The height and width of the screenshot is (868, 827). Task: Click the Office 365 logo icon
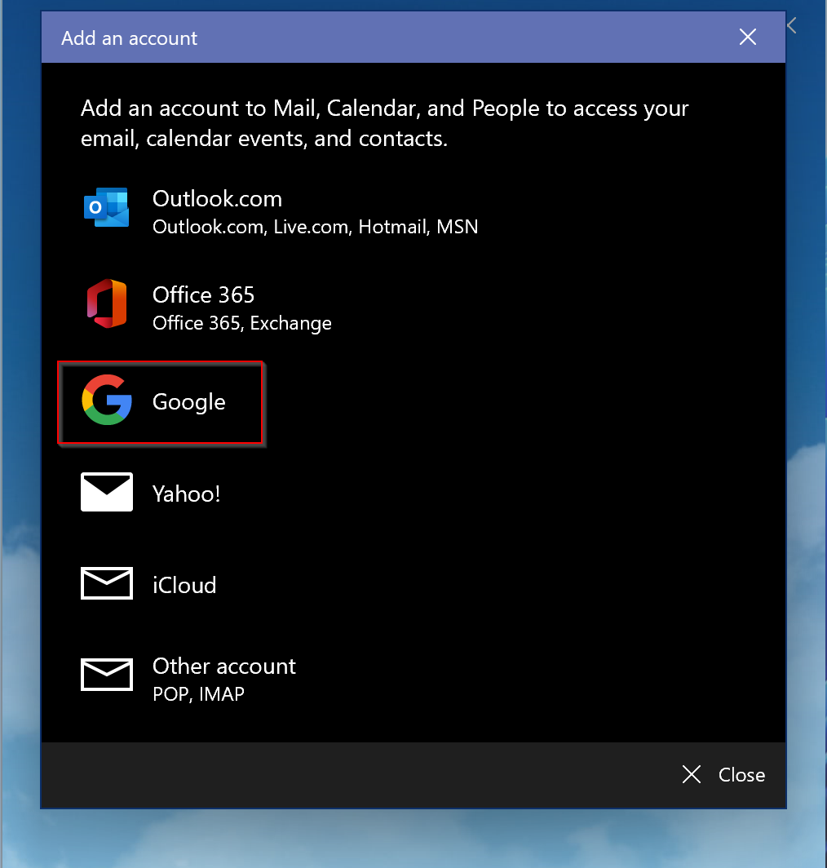coord(105,303)
